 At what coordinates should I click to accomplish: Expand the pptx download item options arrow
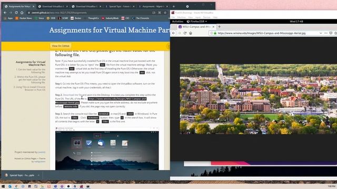(x=38, y=175)
